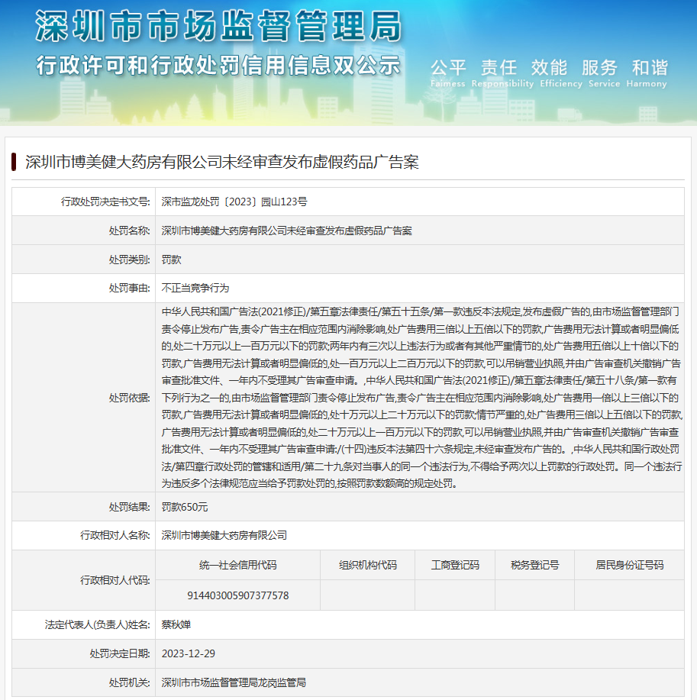Image resolution: width=697 pixels, height=700 pixels.
Task: Click the 行政相对人名称 value 深圳市博美健大药房有限公司
Action: pos(224,536)
